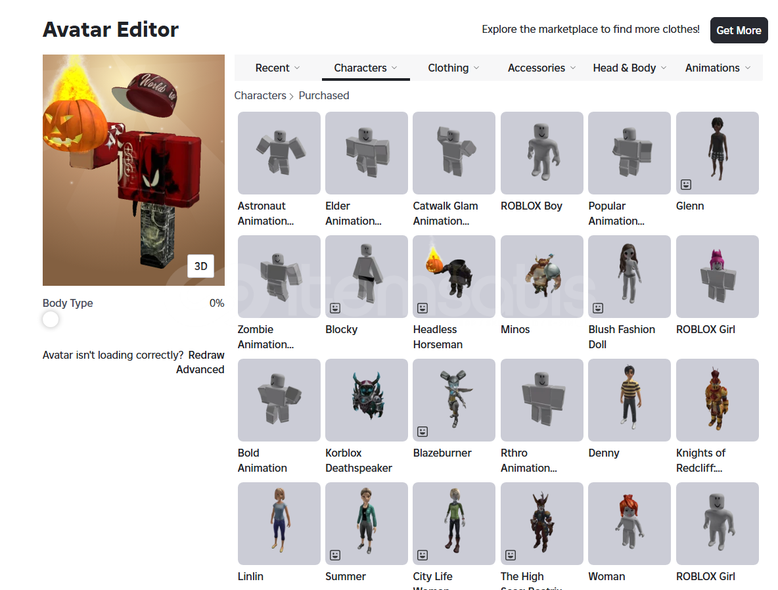Image resolution: width=778 pixels, height=590 pixels.
Task: Expand the Clothing dropdown chevron
Action: tap(476, 68)
